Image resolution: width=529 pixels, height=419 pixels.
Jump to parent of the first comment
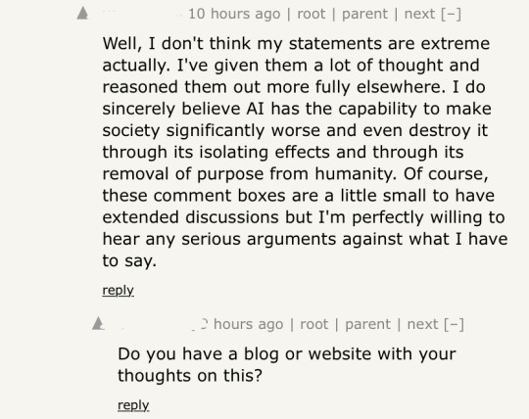364,14
